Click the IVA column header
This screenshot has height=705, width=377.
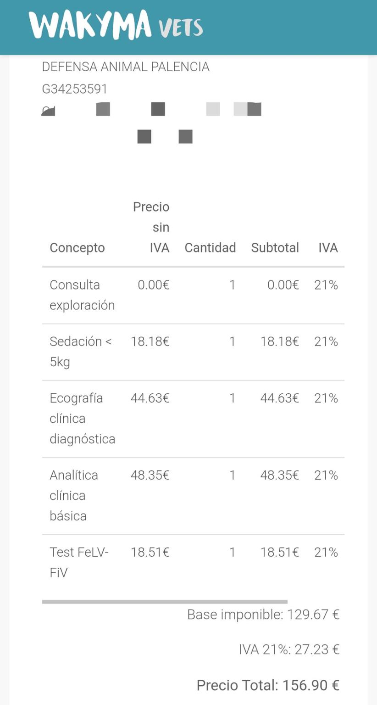click(x=328, y=248)
